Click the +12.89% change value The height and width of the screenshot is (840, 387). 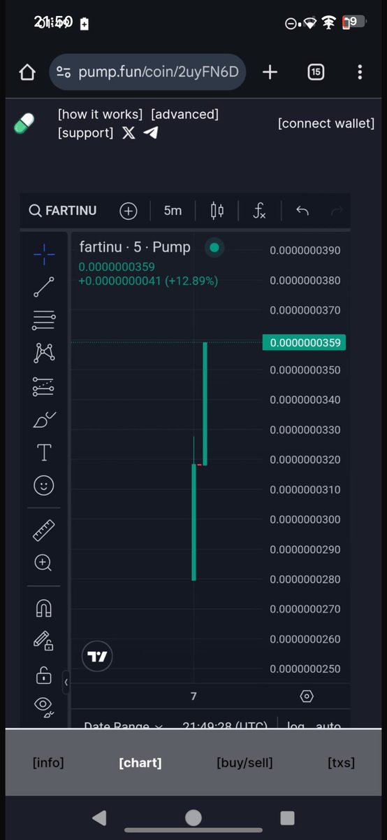(191, 281)
